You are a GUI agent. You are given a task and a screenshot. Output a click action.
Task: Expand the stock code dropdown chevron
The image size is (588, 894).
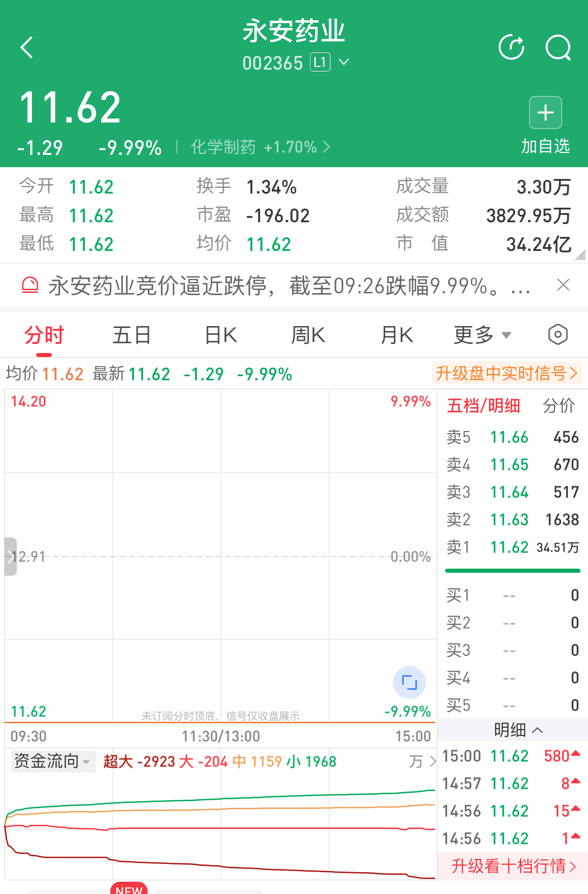(x=344, y=62)
